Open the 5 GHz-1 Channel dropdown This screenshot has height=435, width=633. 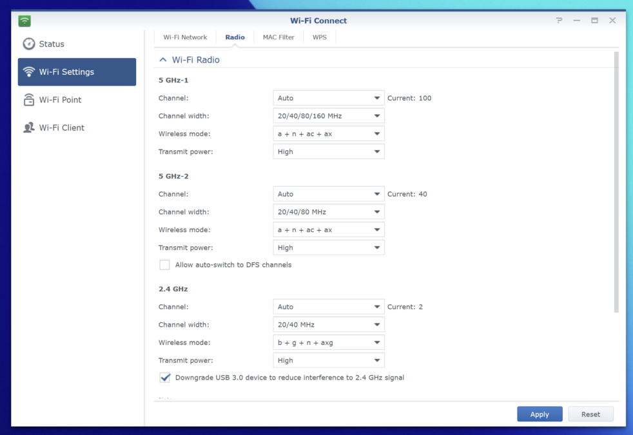pyautogui.click(x=329, y=98)
